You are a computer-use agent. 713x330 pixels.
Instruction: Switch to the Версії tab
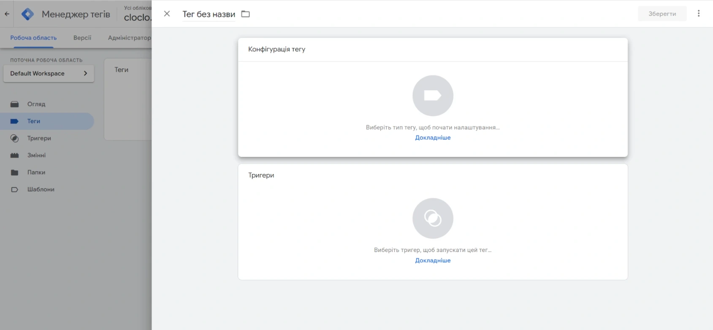[x=82, y=38]
